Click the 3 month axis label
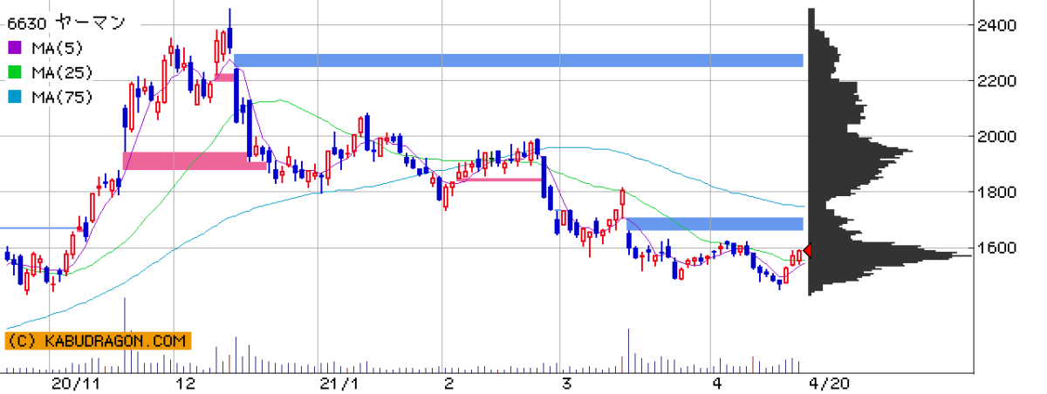This screenshot has width=1047, height=394. click(566, 384)
